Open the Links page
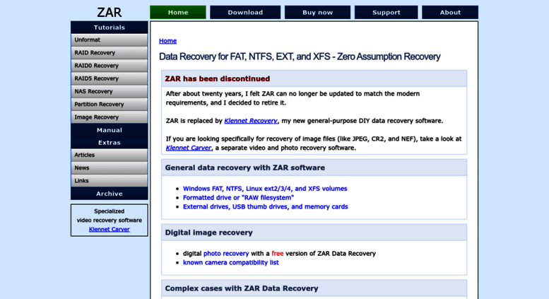 click(x=110, y=181)
